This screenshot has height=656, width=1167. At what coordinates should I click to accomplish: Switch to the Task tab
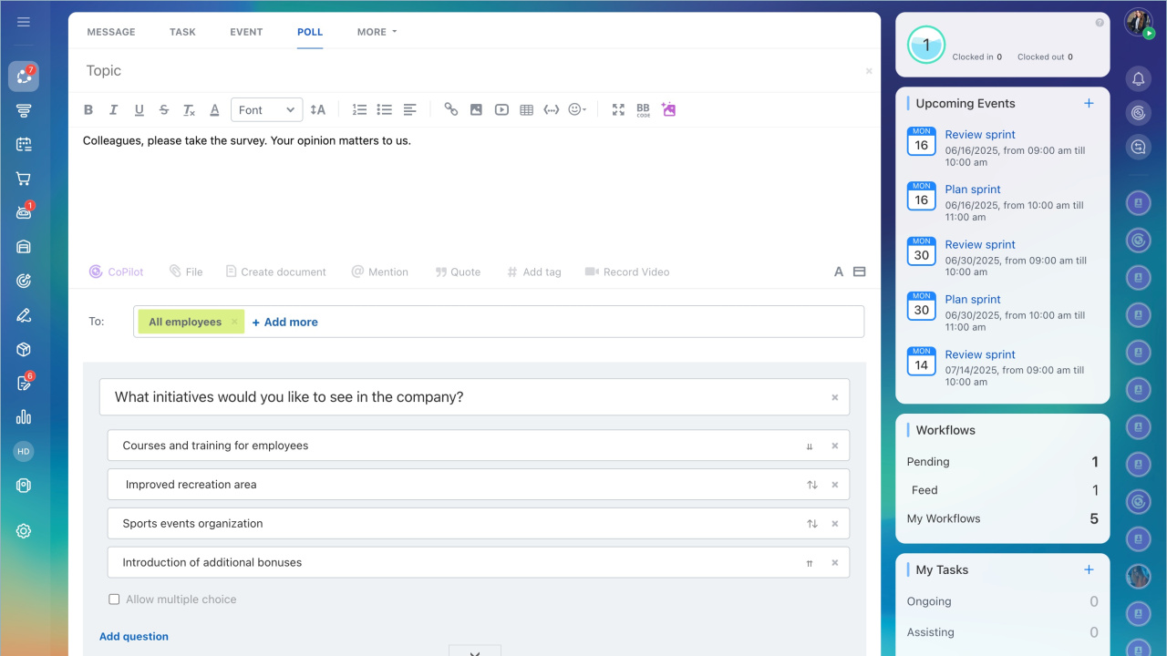pyautogui.click(x=182, y=32)
